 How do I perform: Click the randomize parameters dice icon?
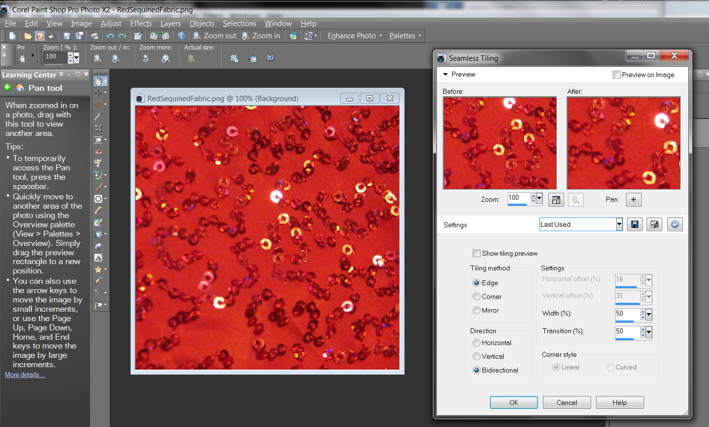click(x=654, y=224)
